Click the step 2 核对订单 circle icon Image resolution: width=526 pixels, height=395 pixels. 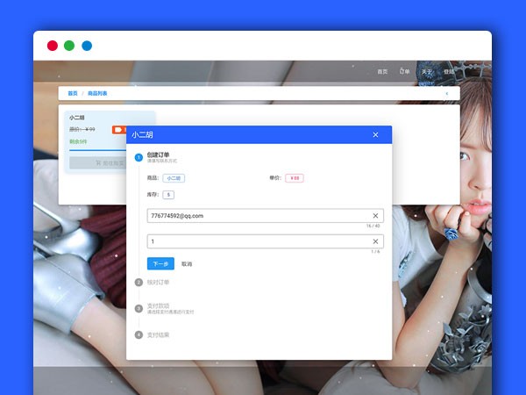139,282
